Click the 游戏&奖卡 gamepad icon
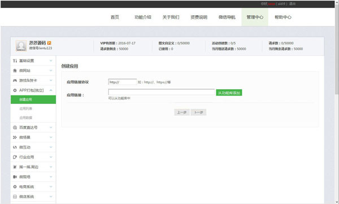 (x=15, y=80)
